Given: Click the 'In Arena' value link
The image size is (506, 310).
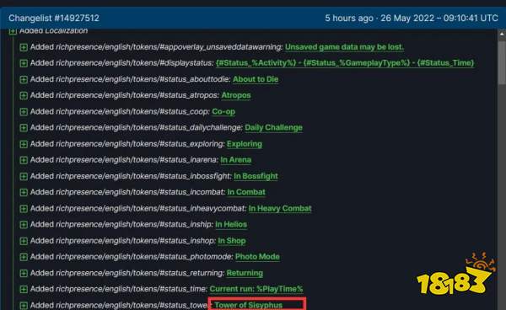Looking at the screenshot, I should tap(236, 160).
